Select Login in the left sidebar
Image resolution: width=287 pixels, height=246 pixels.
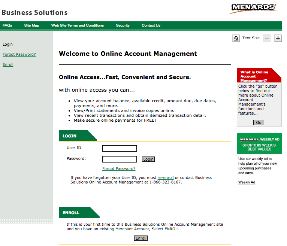[x=8, y=45]
